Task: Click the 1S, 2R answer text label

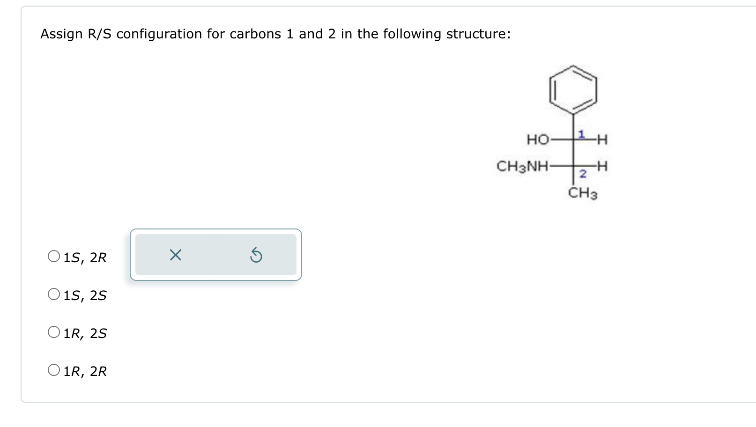Action: point(85,257)
